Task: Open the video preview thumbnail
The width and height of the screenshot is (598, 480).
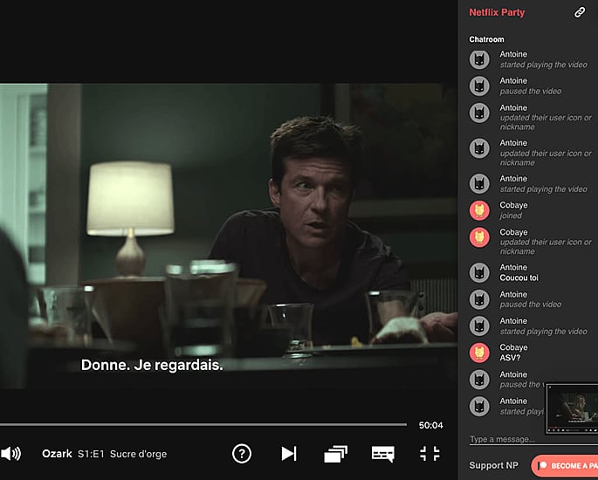Action: click(572, 408)
